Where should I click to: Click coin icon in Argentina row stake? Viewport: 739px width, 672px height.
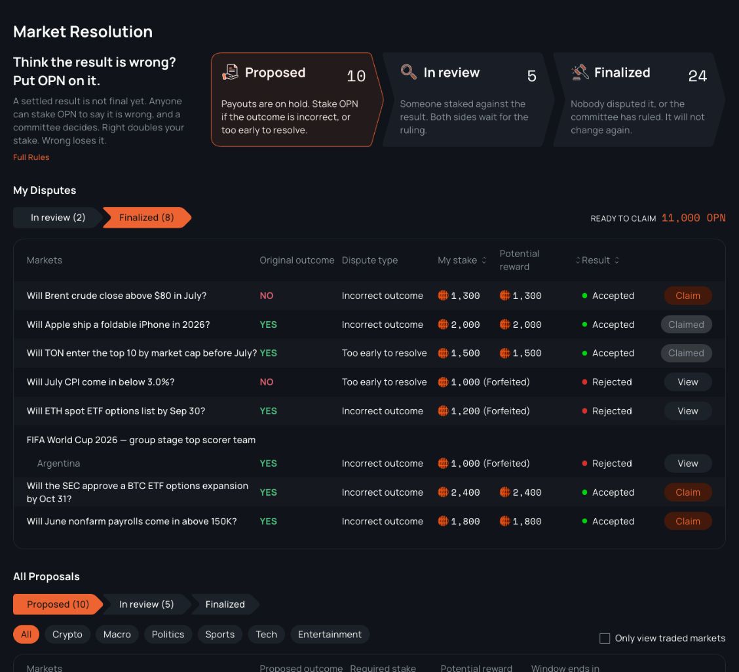(x=443, y=464)
